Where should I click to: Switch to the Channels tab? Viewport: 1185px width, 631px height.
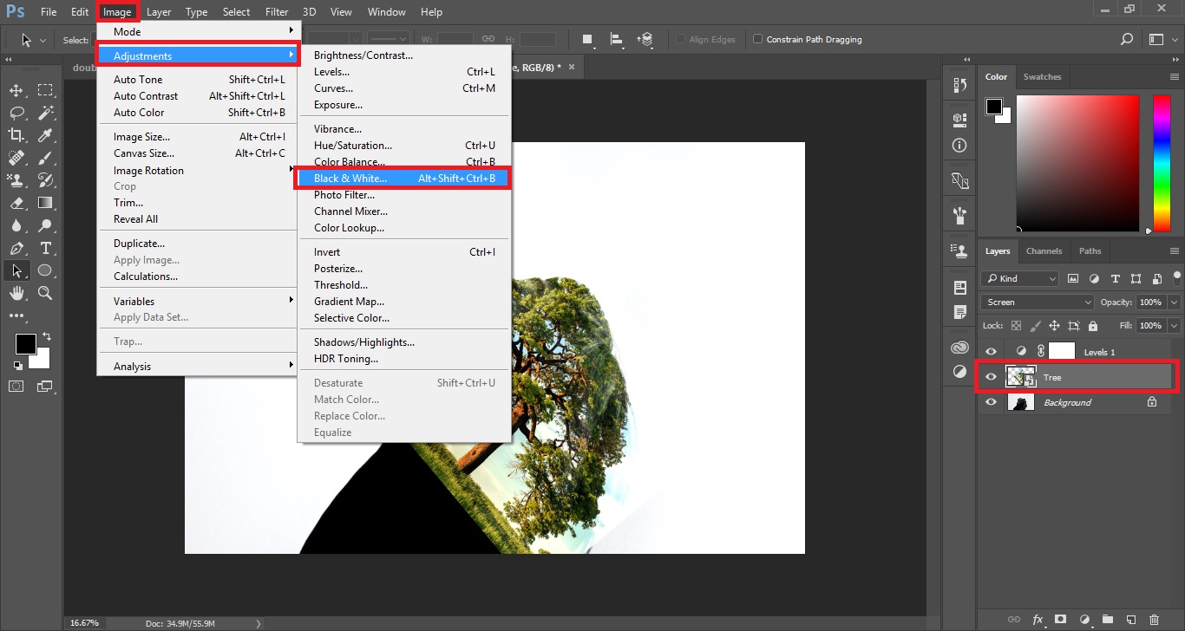pyautogui.click(x=1044, y=250)
